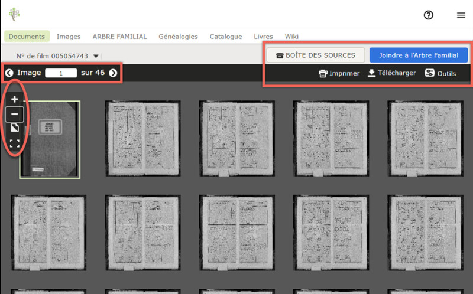473x294 pixels.
Task: Switch to the Images tab
Action: click(x=69, y=37)
